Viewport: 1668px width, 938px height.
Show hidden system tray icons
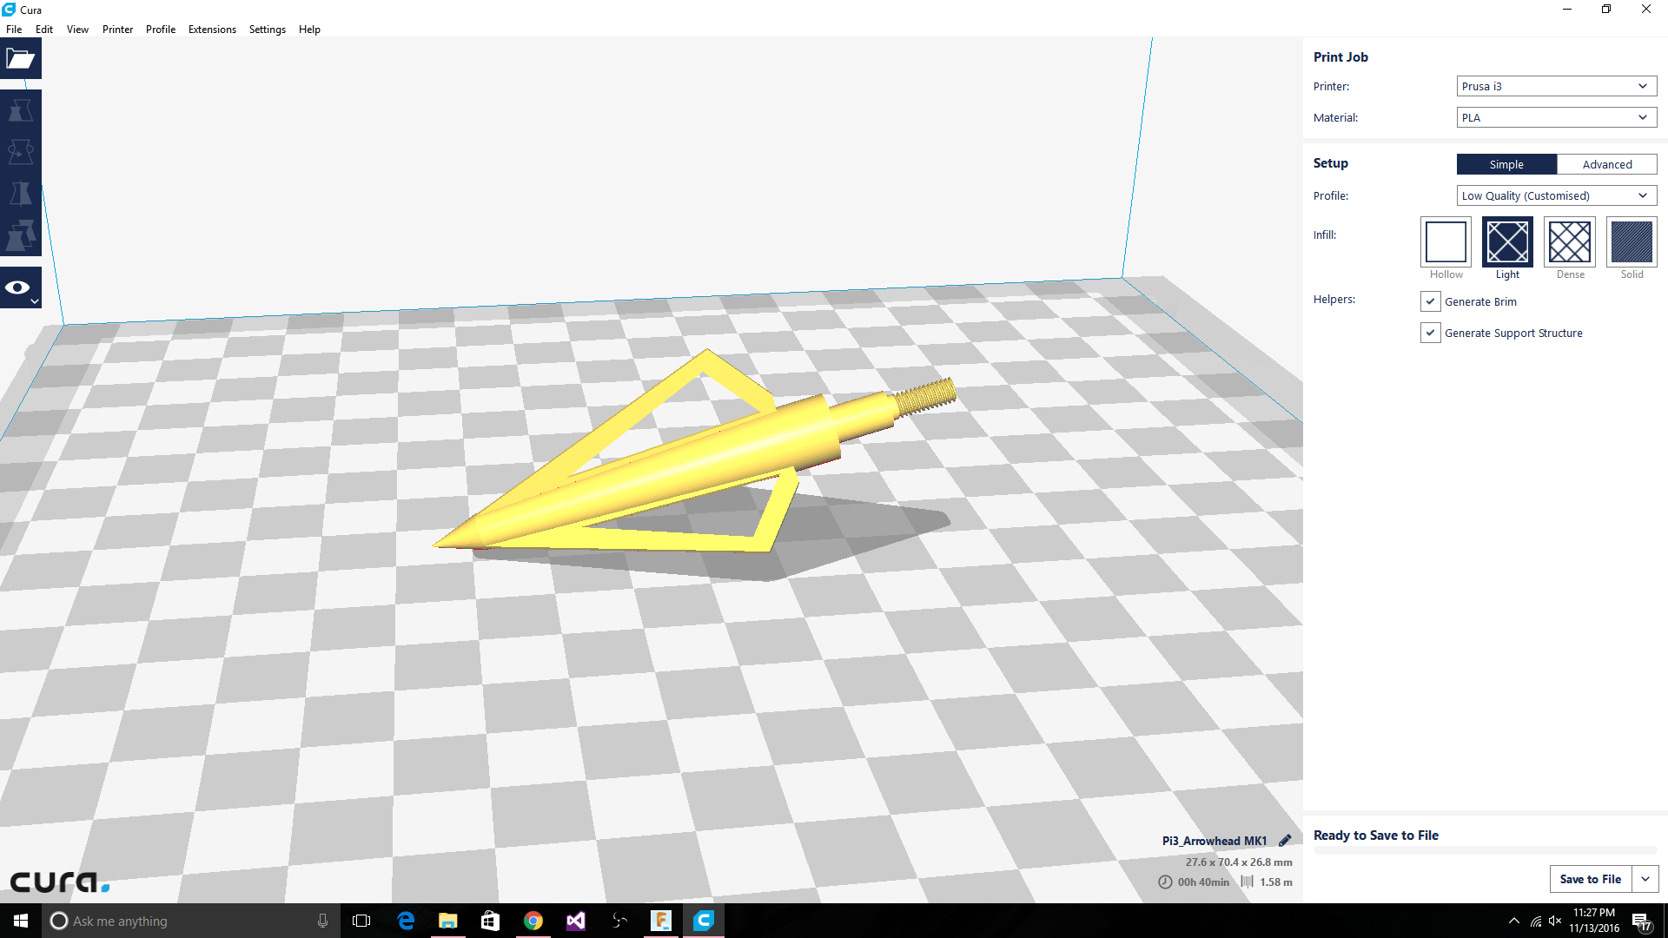pyautogui.click(x=1514, y=921)
